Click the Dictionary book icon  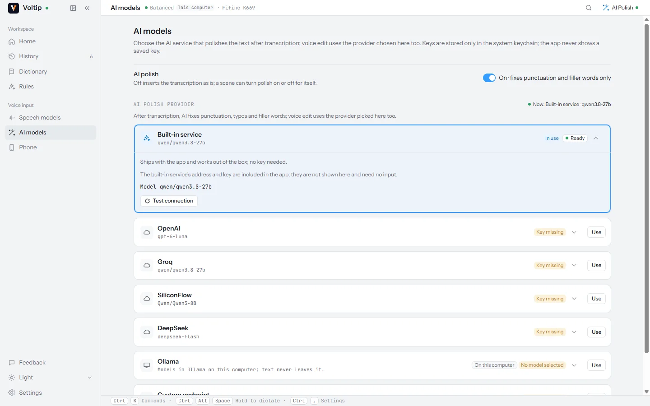12,72
